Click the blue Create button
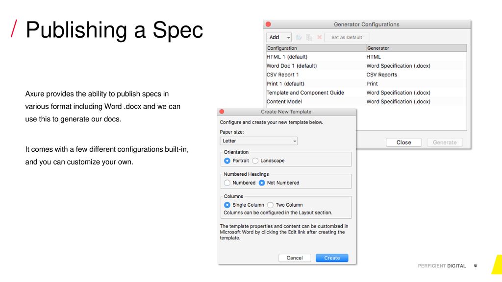Screen dimensions: 502x282 point(332,258)
